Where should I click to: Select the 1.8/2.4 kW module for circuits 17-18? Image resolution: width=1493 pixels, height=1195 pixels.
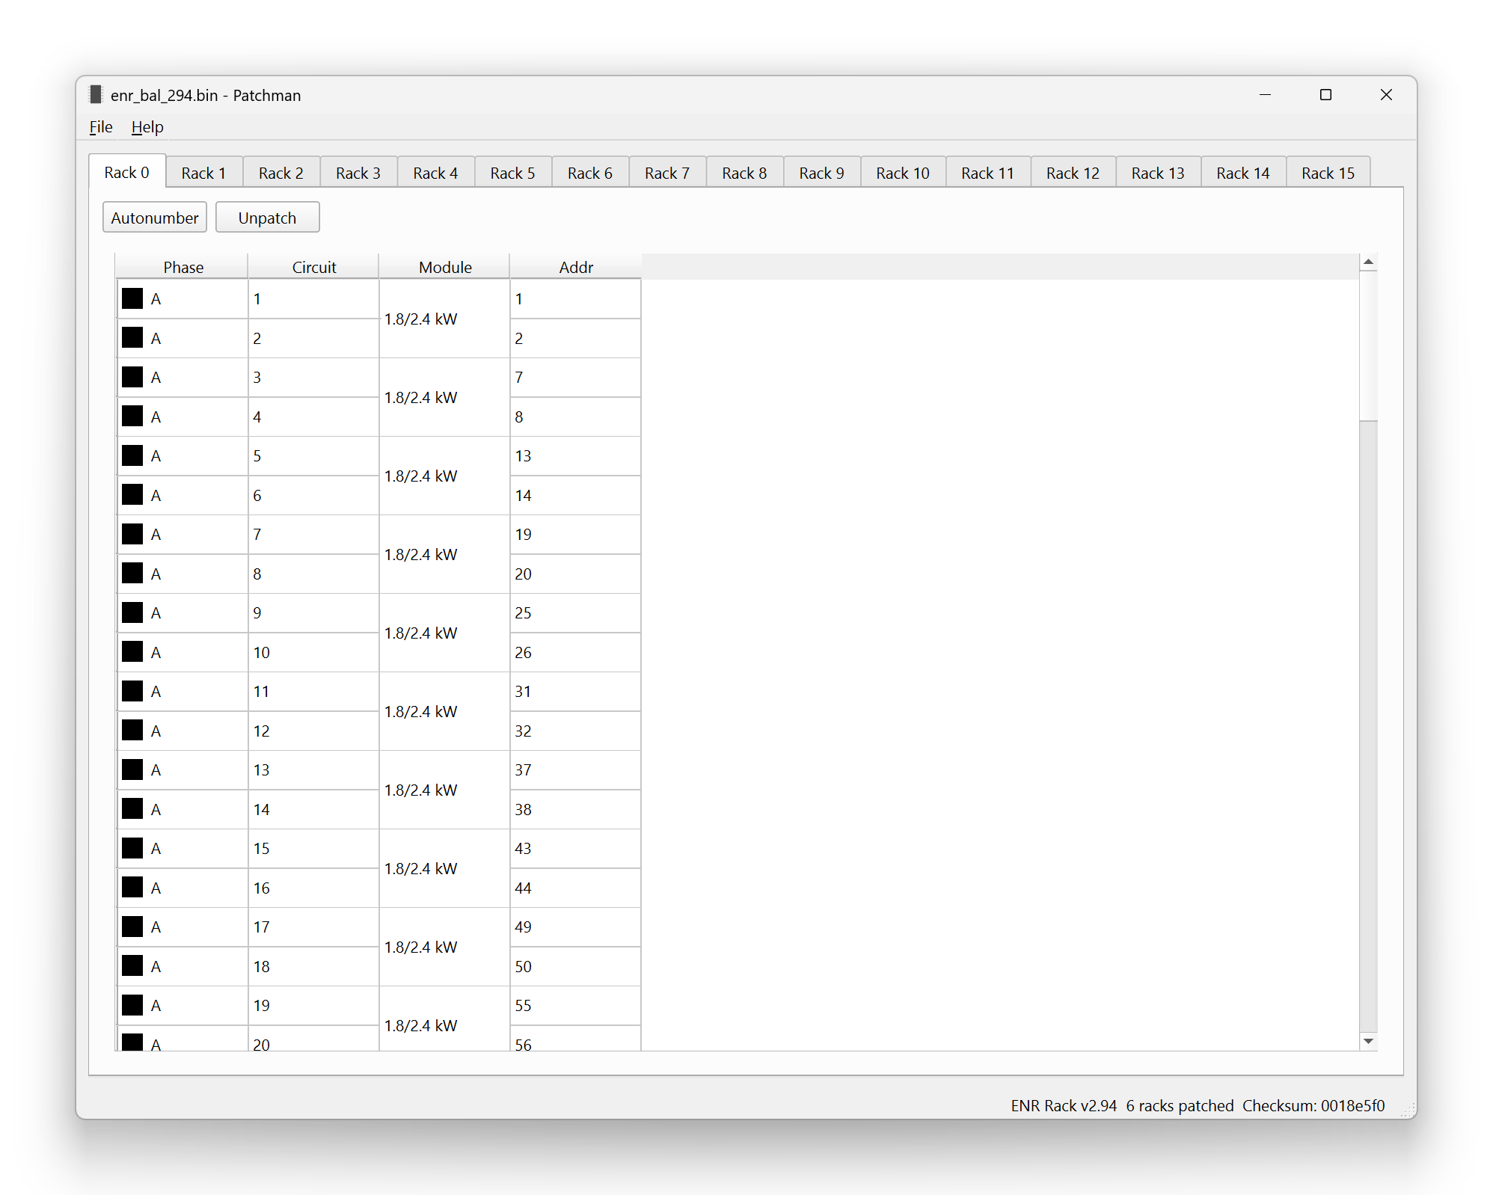pos(444,947)
